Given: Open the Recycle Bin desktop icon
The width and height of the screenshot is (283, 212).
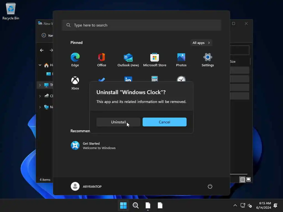Looking at the screenshot, I should (x=11, y=11).
